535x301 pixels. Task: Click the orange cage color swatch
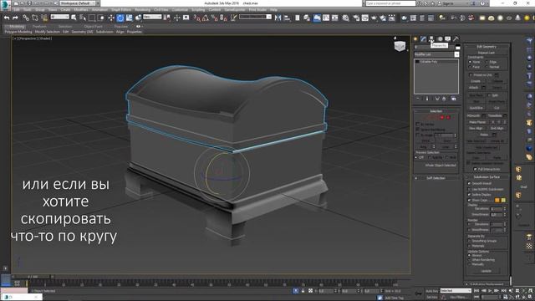click(x=497, y=200)
